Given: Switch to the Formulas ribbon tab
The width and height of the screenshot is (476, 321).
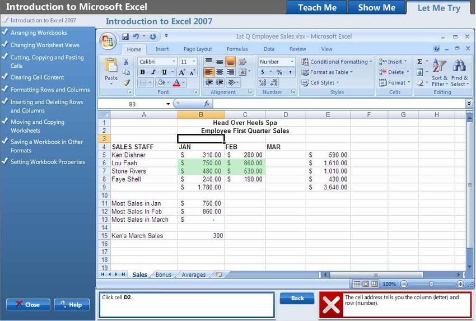Looking at the screenshot, I should [237, 49].
